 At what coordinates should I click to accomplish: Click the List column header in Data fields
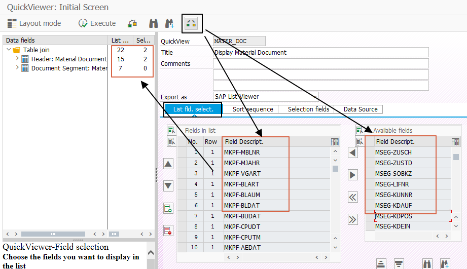click(120, 40)
